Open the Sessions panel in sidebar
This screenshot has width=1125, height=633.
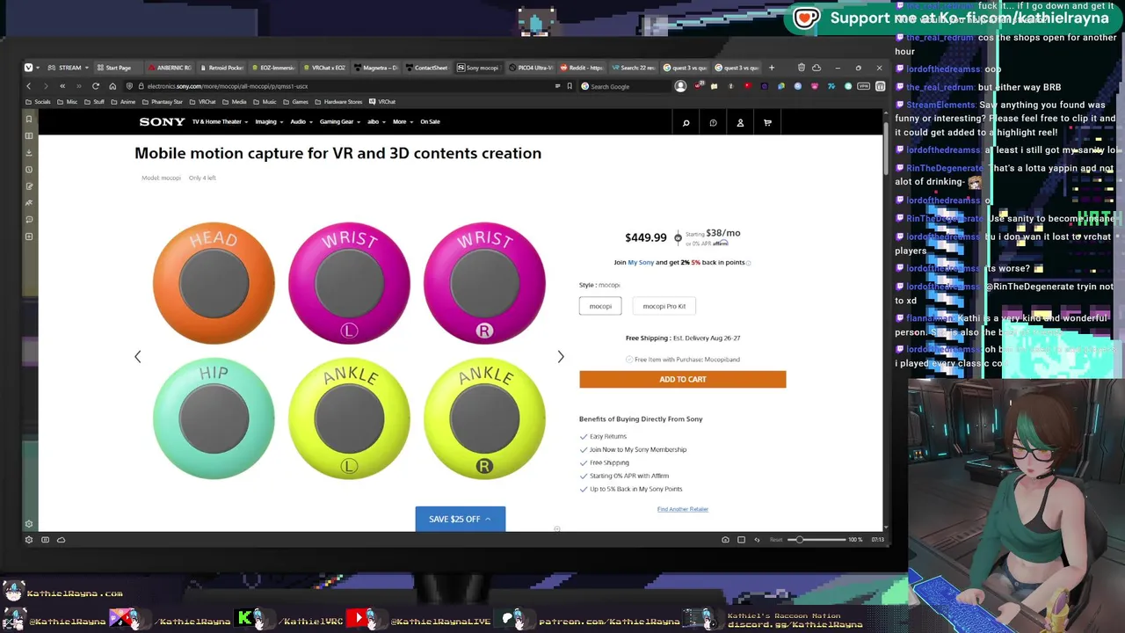tap(29, 220)
